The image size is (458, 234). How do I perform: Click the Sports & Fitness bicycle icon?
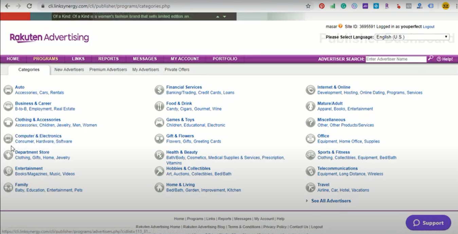[x=310, y=155]
